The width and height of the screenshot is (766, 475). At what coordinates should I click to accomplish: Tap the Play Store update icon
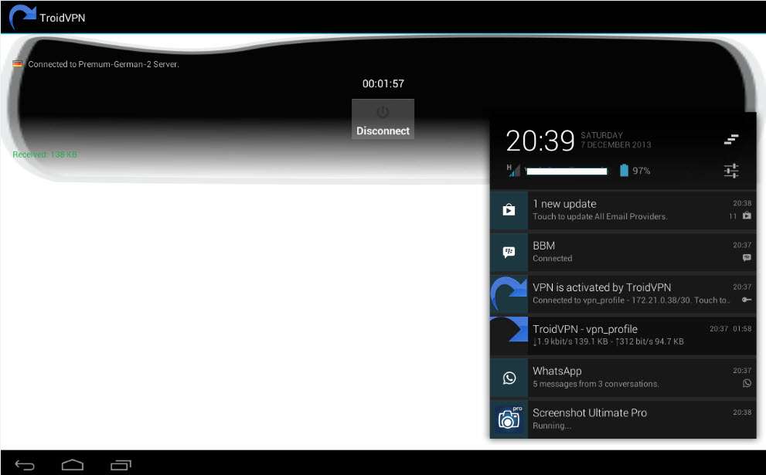click(x=509, y=210)
